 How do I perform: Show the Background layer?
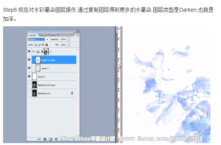(x=29, y=93)
